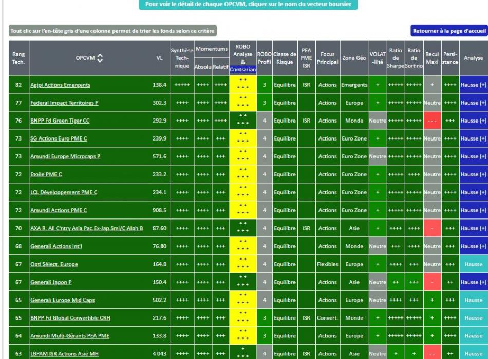This screenshot has height=359, width=488.
Task: Select red Recul Maxi cell for BNPP Green Tiger
Action: coord(432,121)
